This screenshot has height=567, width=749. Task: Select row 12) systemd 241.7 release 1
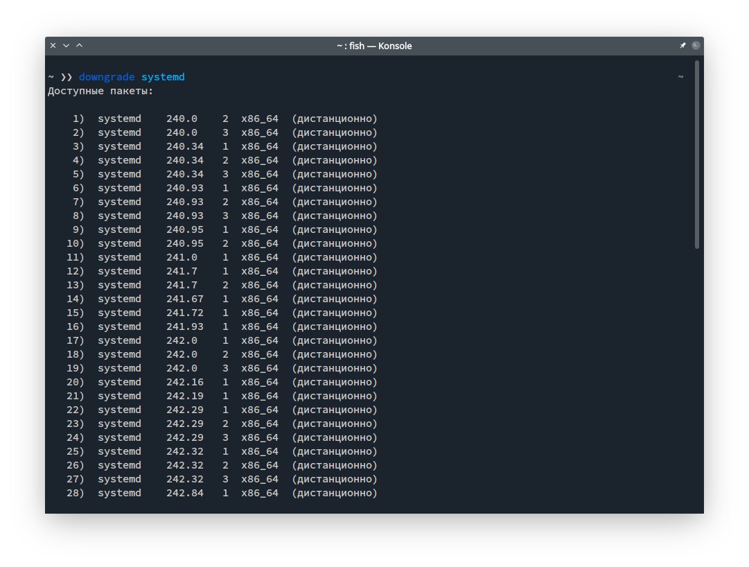pos(222,271)
